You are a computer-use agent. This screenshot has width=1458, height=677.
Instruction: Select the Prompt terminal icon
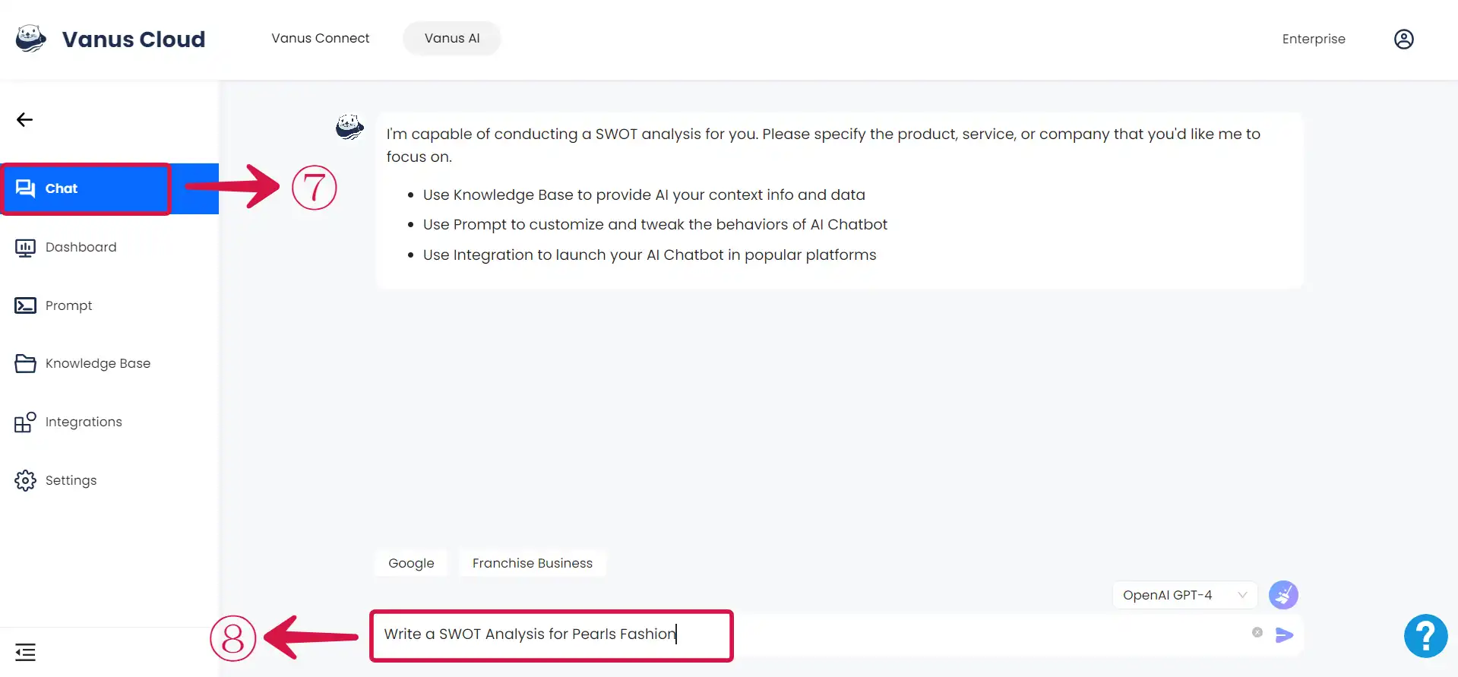(25, 305)
